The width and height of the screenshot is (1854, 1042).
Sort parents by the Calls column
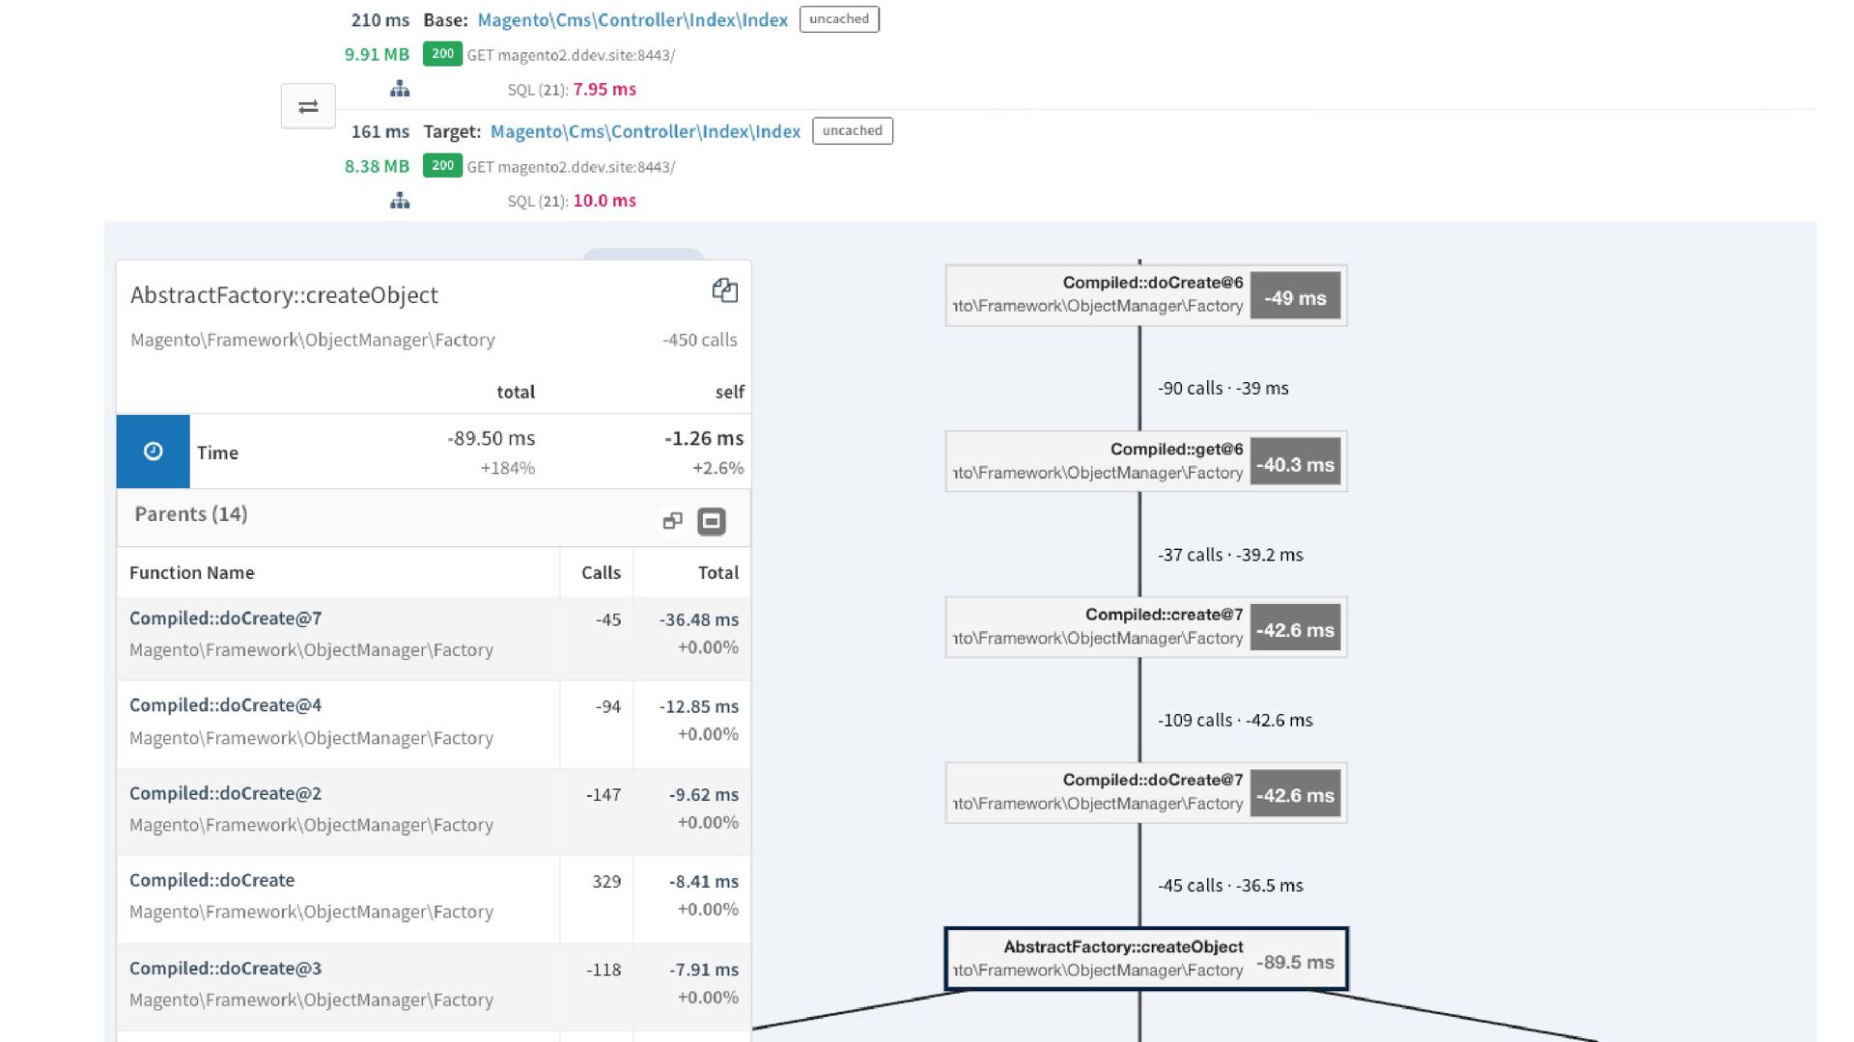pos(601,573)
